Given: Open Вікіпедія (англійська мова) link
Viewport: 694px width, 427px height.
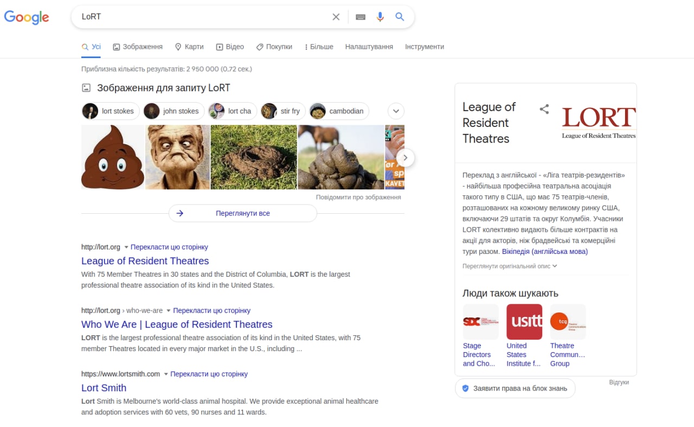Looking at the screenshot, I should pos(545,252).
